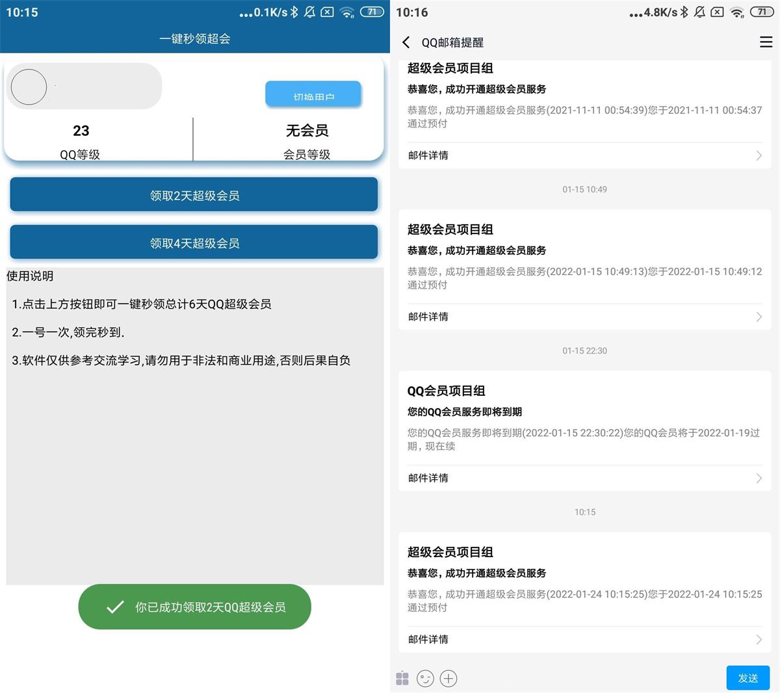This screenshot has height=693, width=780.
Task: Tap the timestamp 01-15 22:30
Action: tap(584, 350)
